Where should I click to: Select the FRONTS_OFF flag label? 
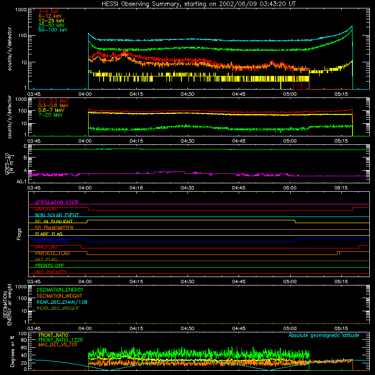coord(50,266)
